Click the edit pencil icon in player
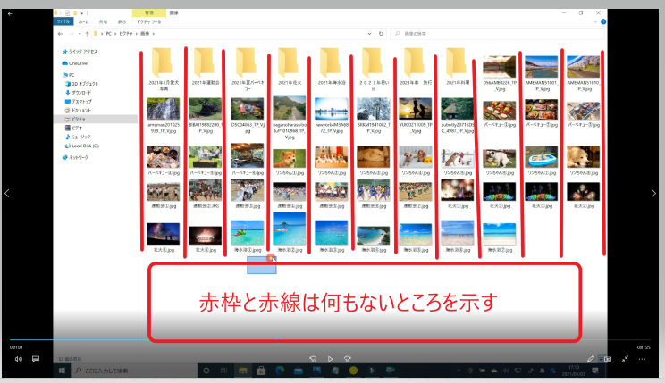Screen dimensions: 665x383 coord(591,359)
